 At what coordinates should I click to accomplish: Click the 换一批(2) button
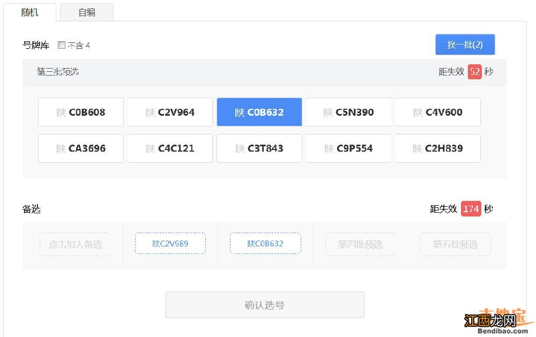pyautogui.click(x=465, y=44)
